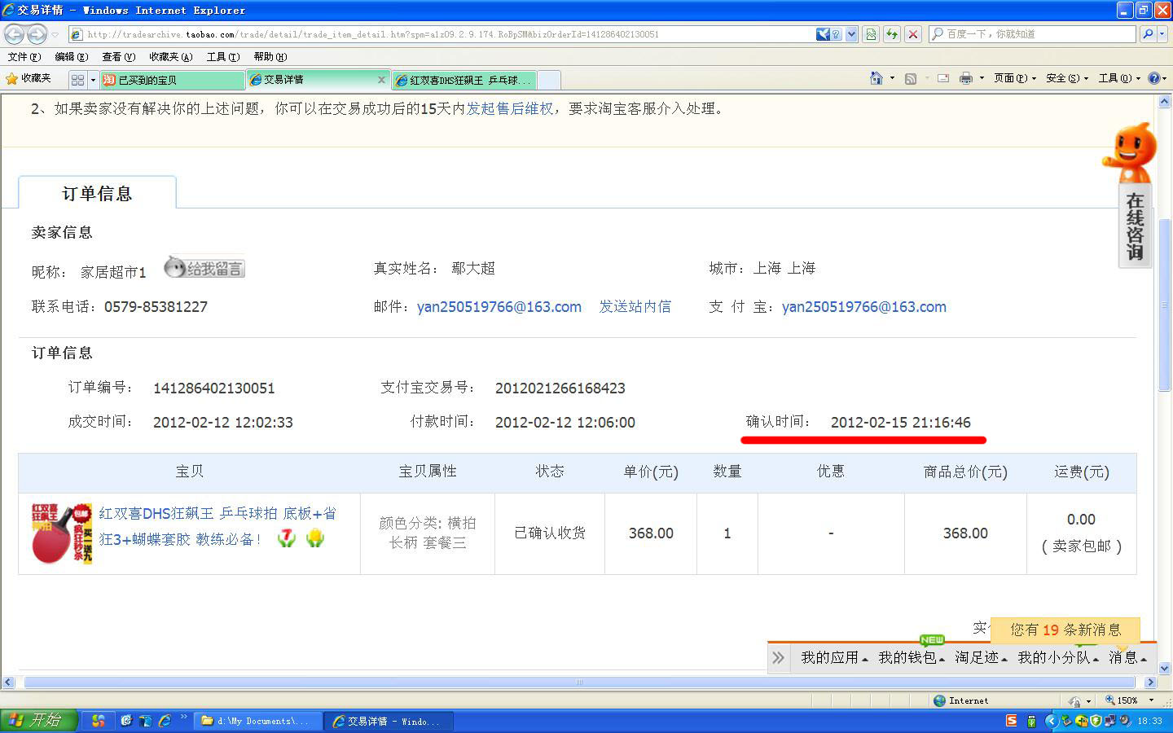The width and height of the screenshot is (1173, 733).
Task: Close the 交易详情 tab
Action: point(381,80)
